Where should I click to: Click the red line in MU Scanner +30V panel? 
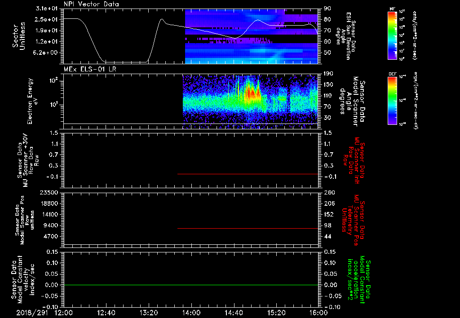point(248,174)
